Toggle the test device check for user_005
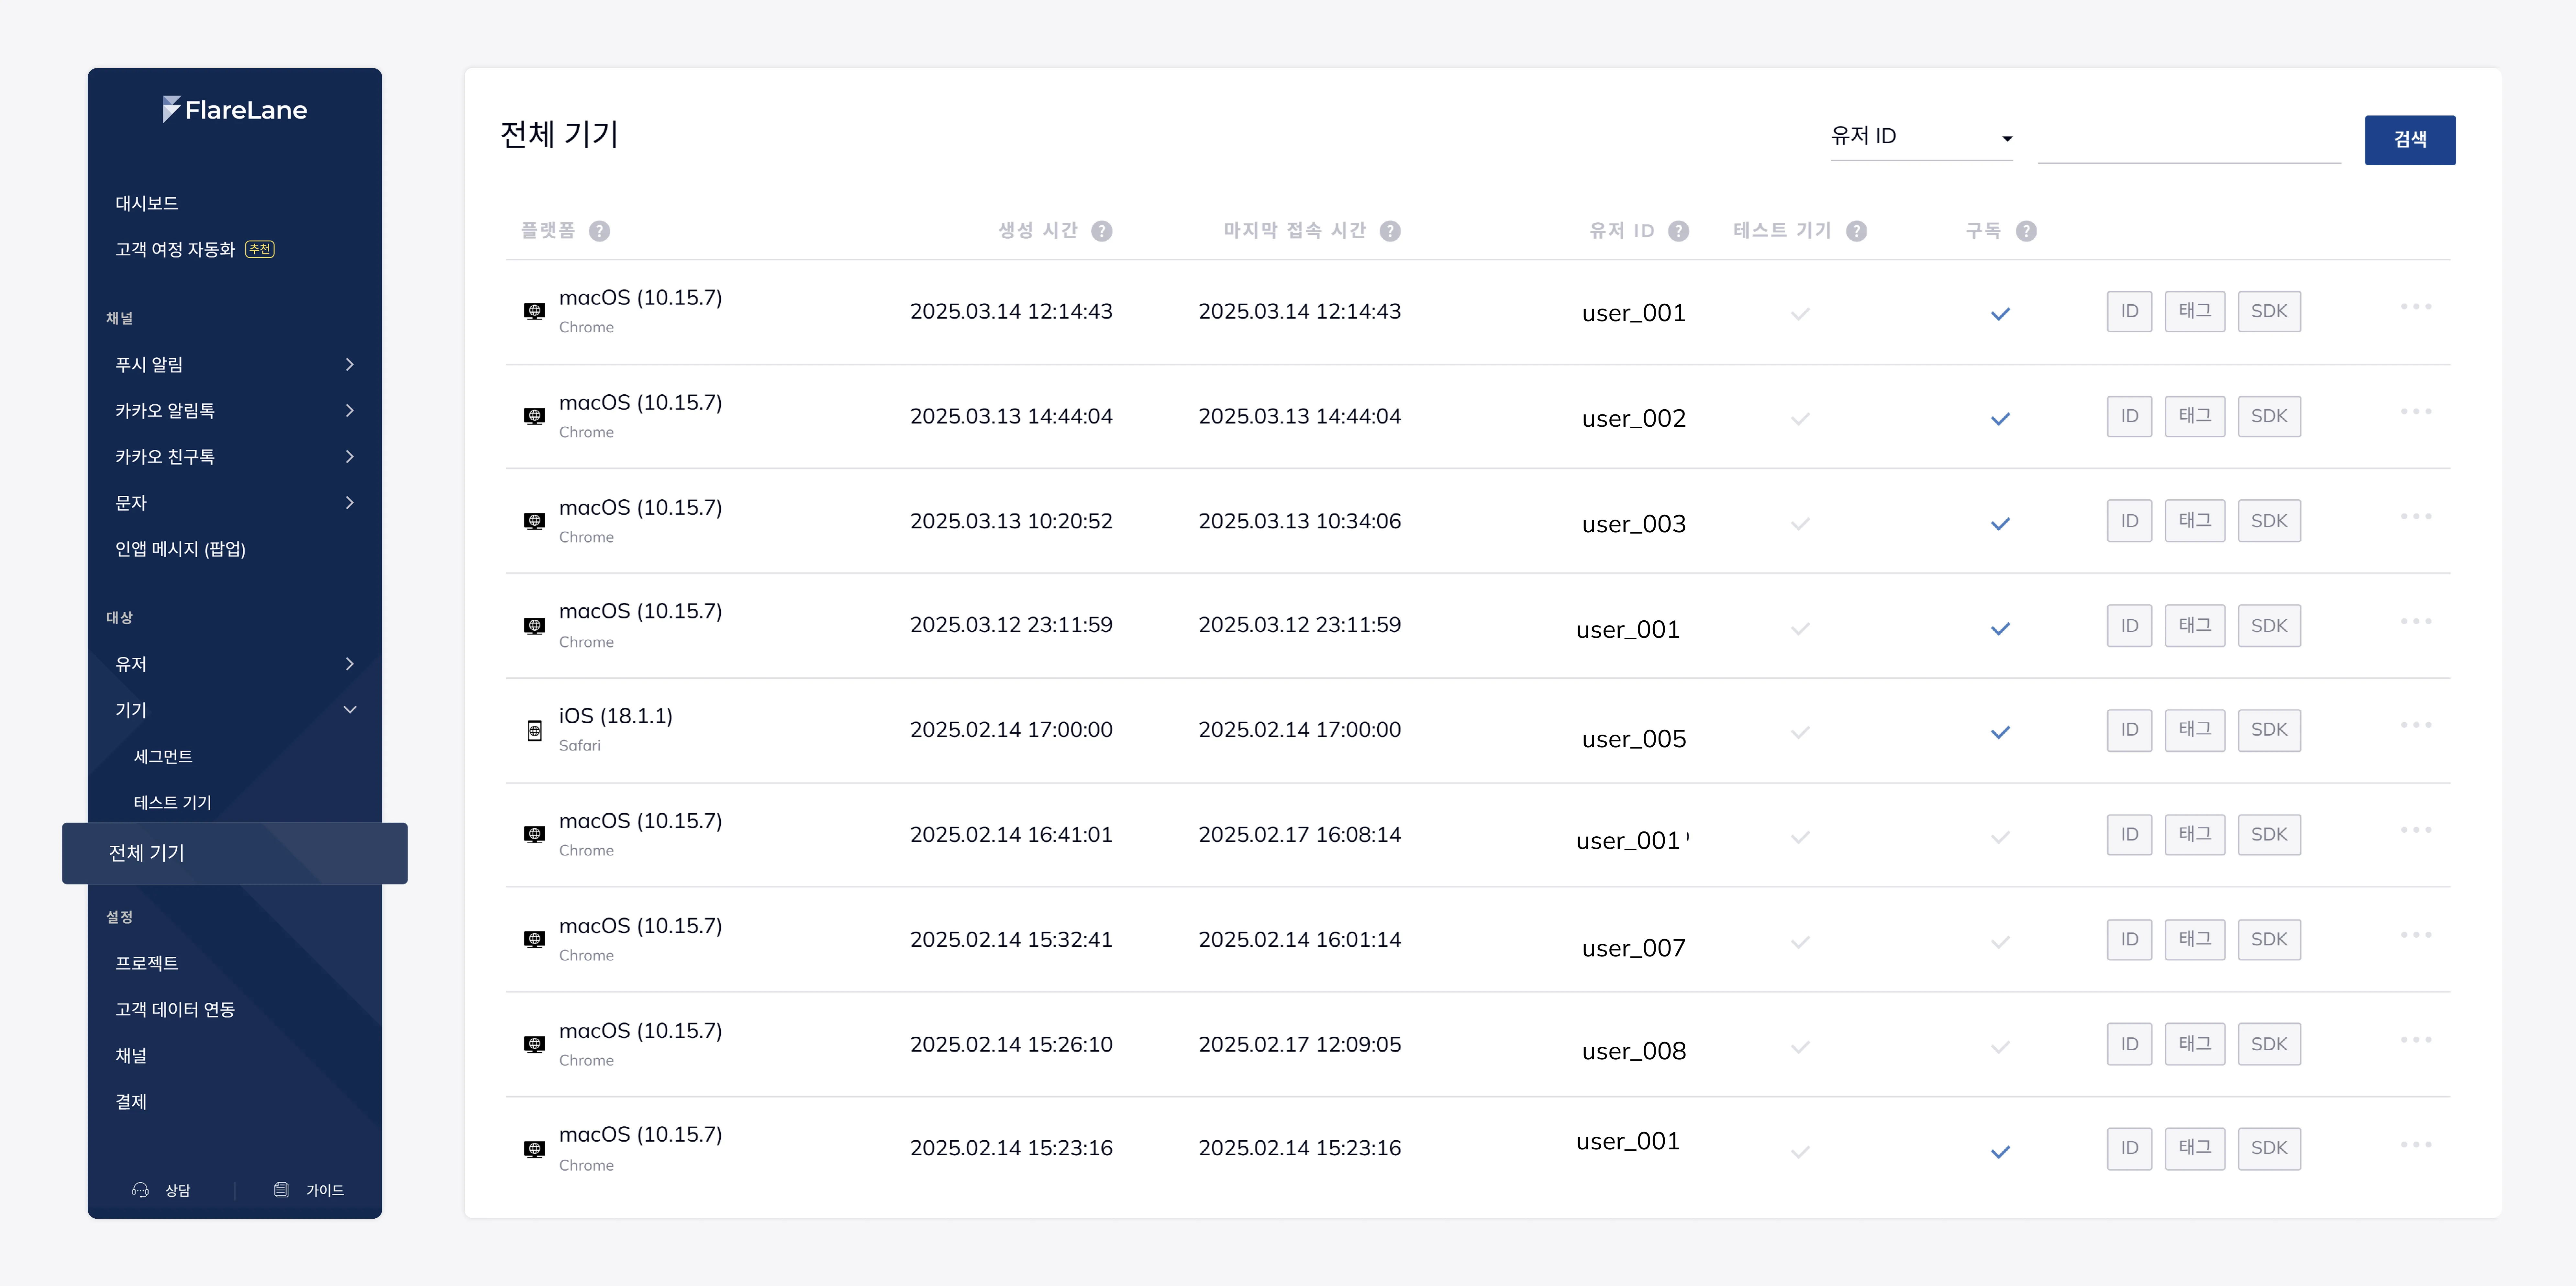 1800,733
